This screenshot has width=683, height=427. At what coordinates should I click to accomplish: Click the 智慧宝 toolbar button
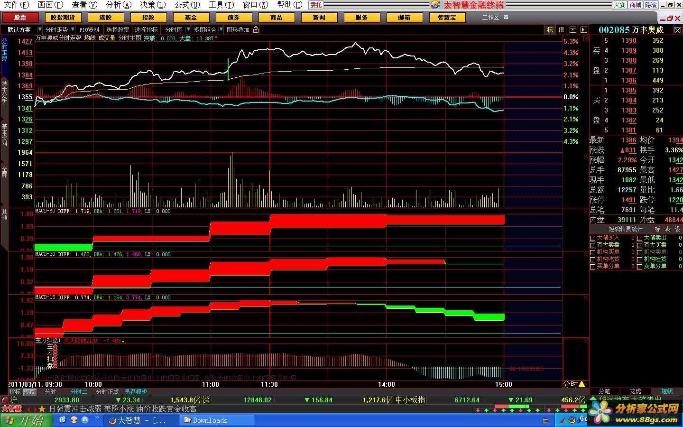[447, 17]
